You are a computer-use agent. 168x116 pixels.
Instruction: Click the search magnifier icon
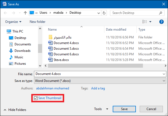[x=160, y=13]
